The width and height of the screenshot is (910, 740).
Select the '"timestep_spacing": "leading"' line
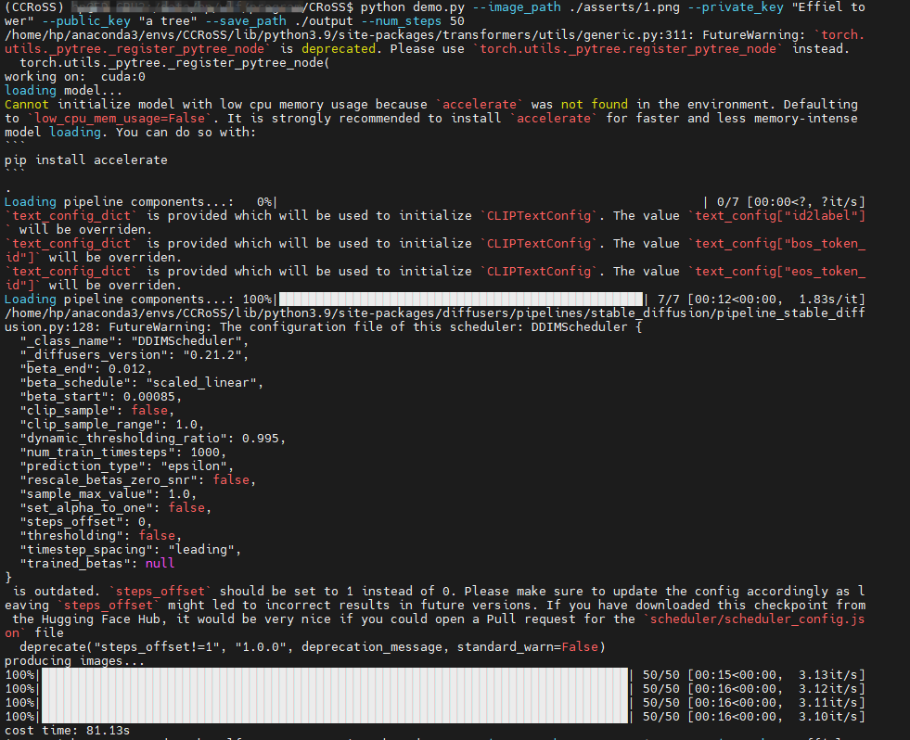[x=131, y=550]
